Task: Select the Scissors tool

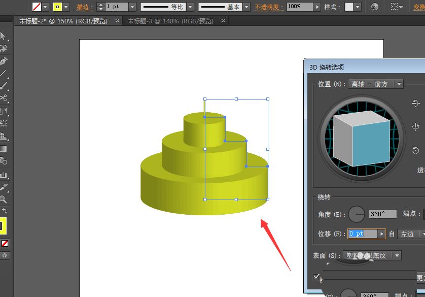Action: pyautogui.click(x=3, y=98)
